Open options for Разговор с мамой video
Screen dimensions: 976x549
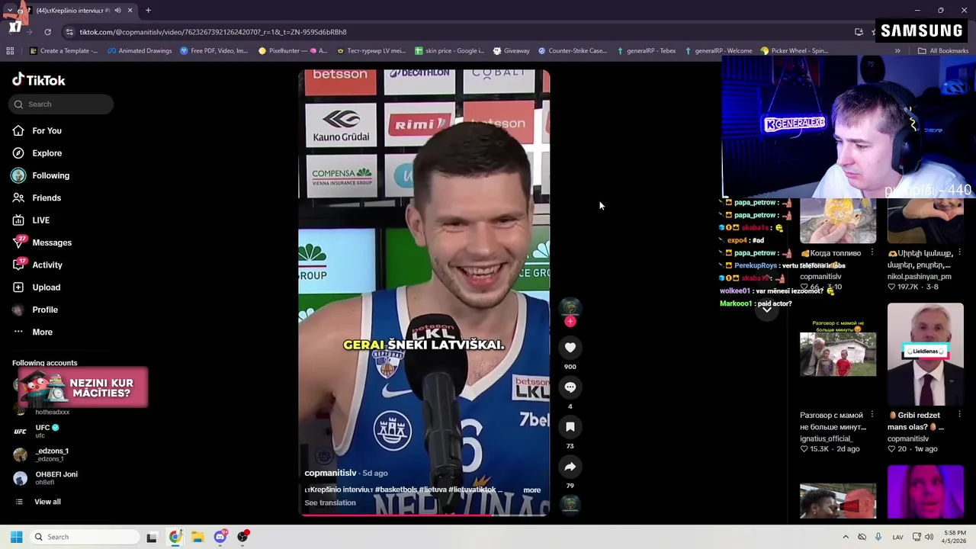872,416
